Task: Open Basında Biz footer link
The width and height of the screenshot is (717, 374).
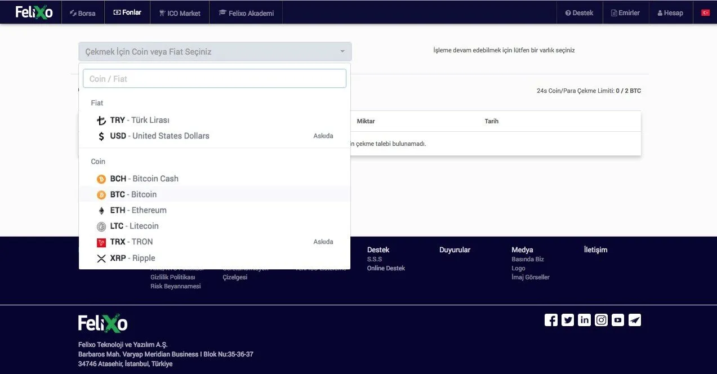Action: tap(528, 259)
